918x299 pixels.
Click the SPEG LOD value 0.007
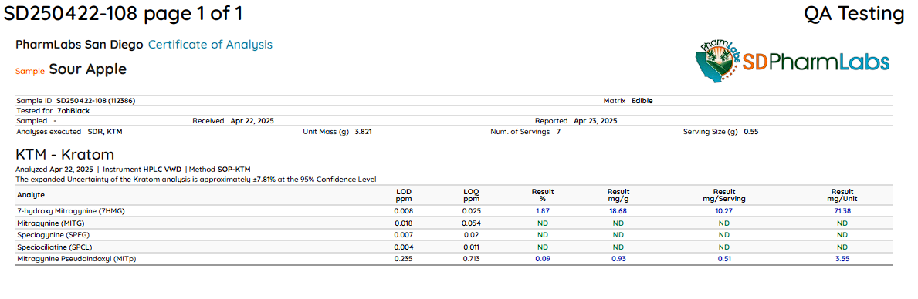click(403, 235)
